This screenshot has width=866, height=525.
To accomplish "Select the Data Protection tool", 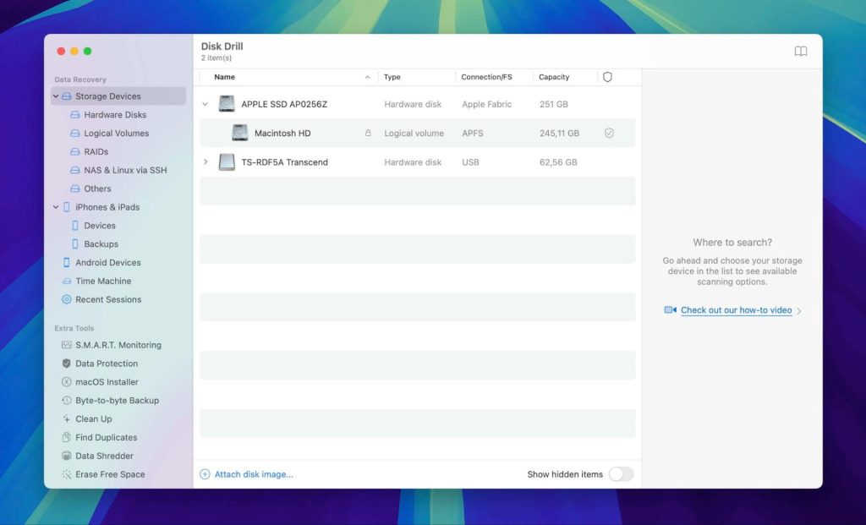I will coord(107,364).
